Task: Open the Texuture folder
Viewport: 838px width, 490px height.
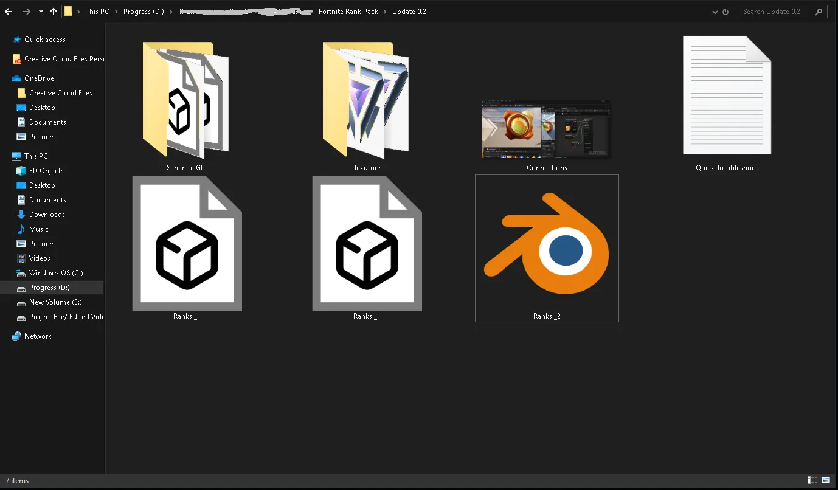Action: 366,100
